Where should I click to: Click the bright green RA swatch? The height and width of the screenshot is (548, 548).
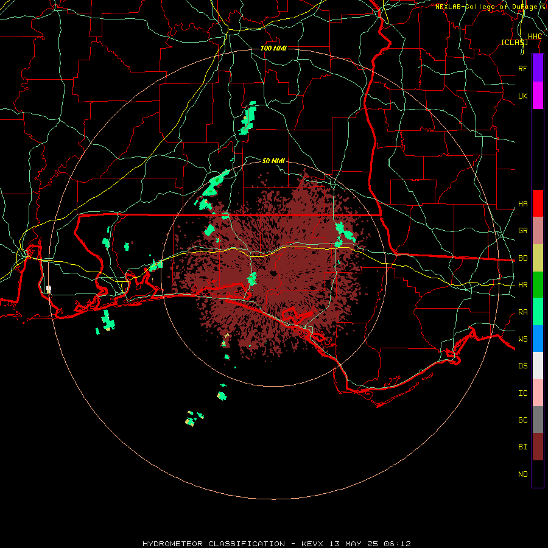click(538, 312)
